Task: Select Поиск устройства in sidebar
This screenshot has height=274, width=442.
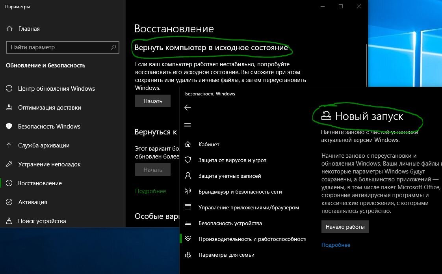Action: pos(43,221)
